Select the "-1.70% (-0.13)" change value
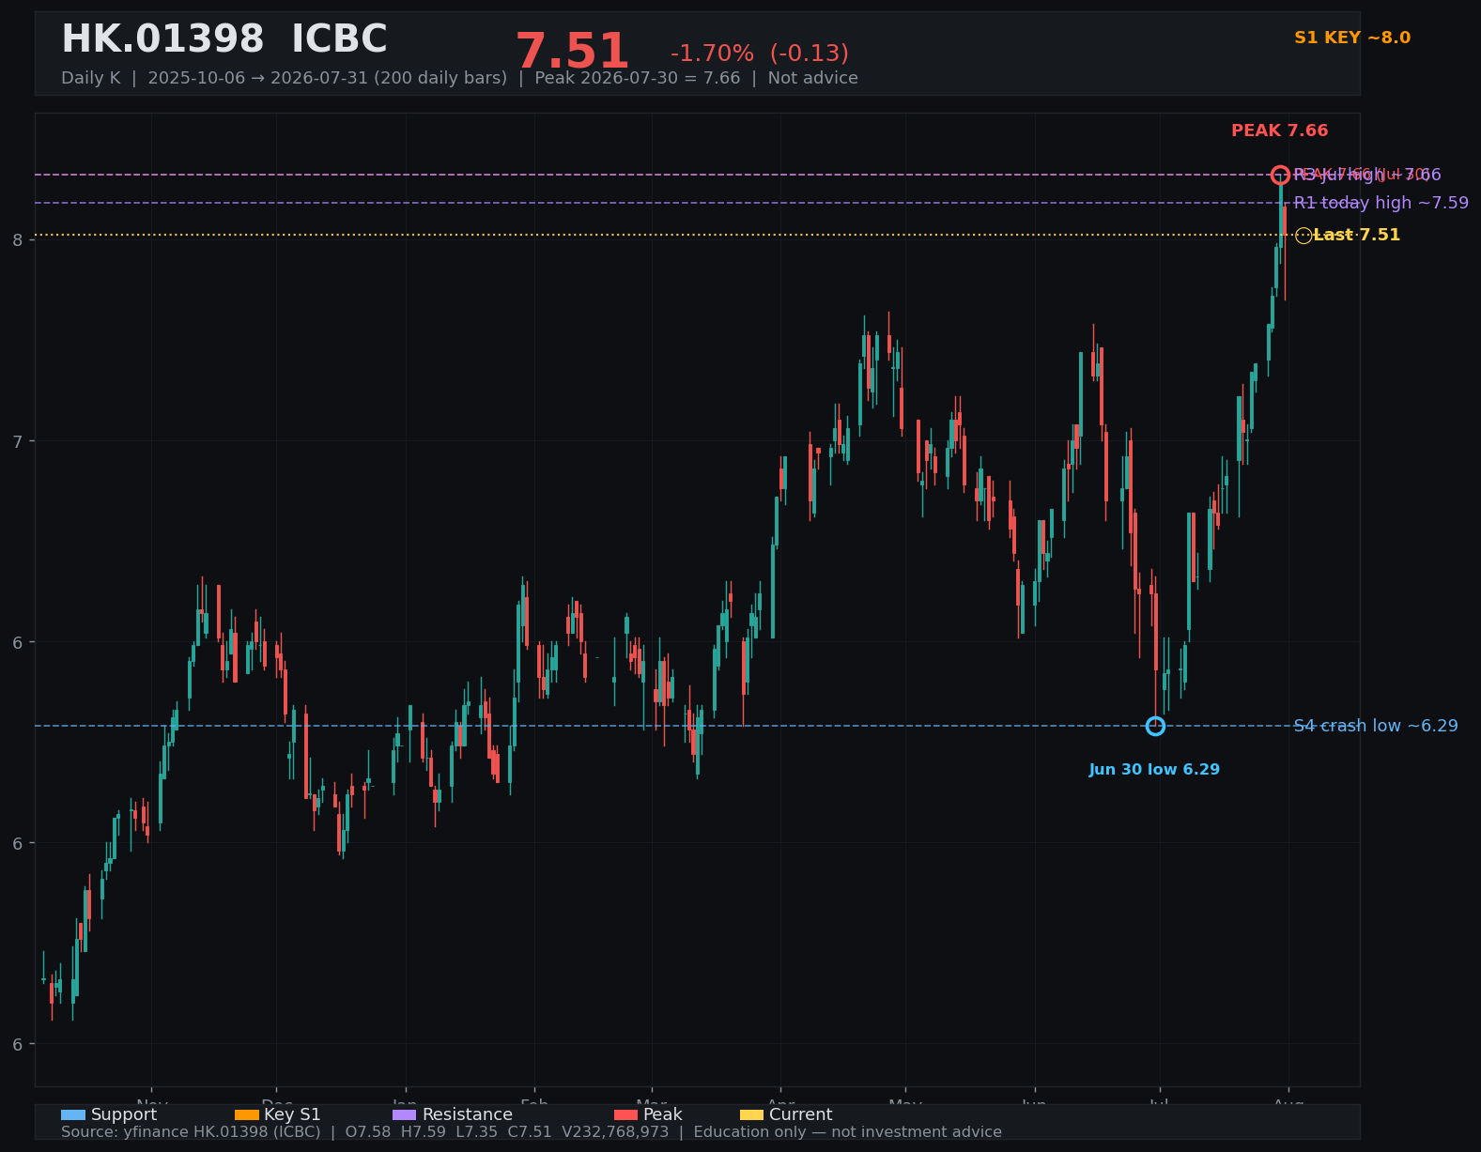This screenshot has width=1481, height=1152. click(x=760, y=54)
